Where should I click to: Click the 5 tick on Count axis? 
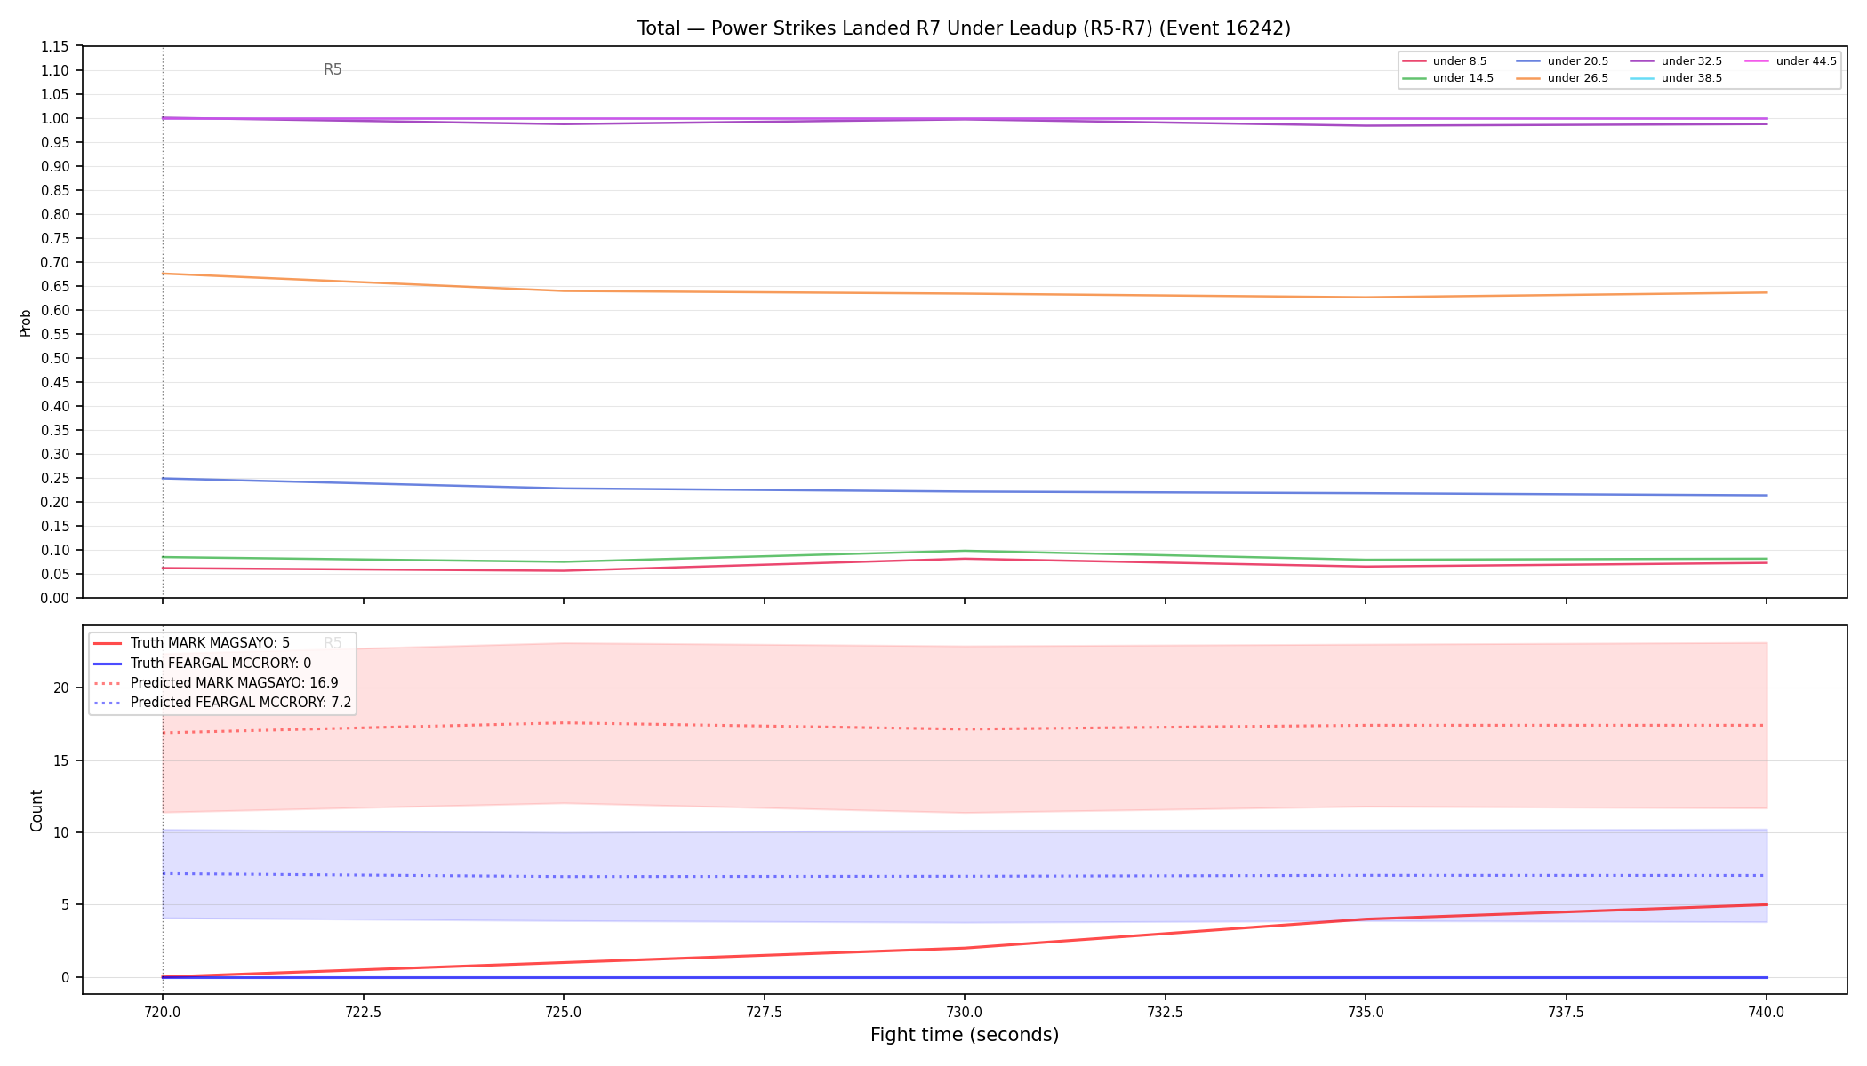66,905
